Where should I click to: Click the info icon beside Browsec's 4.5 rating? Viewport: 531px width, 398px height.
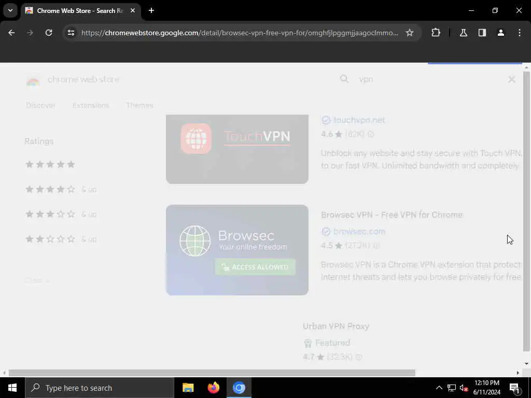[376, 246]
